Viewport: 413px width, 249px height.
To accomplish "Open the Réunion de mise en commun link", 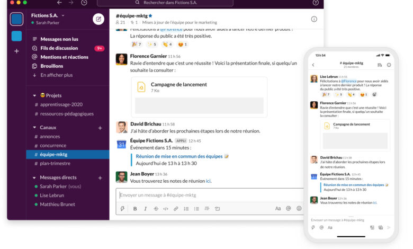I will (179, 156).
